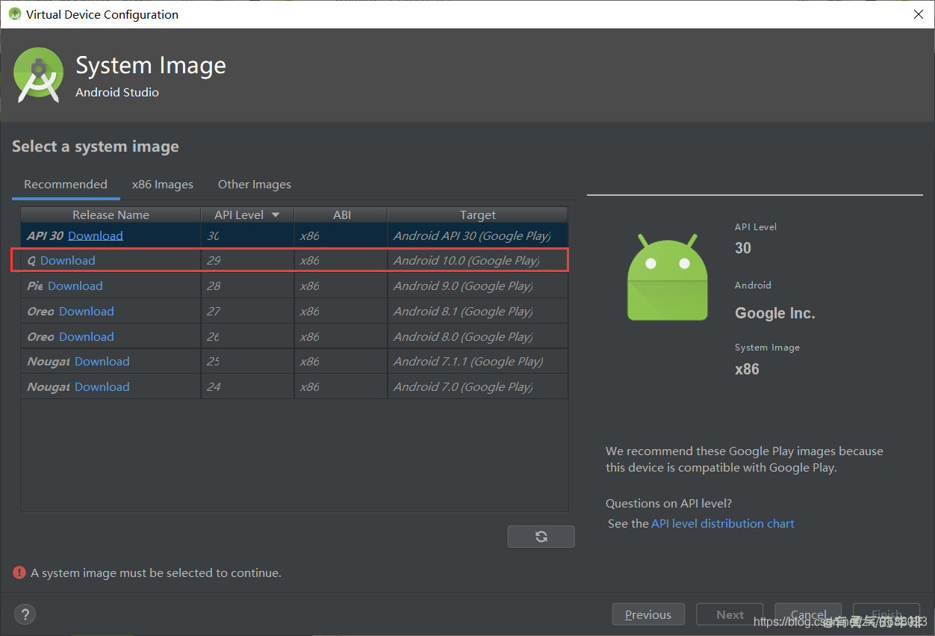This screenshot has width=935, height=636.
Task: Download the Oreo API 26 image
Action: point(87,337)
